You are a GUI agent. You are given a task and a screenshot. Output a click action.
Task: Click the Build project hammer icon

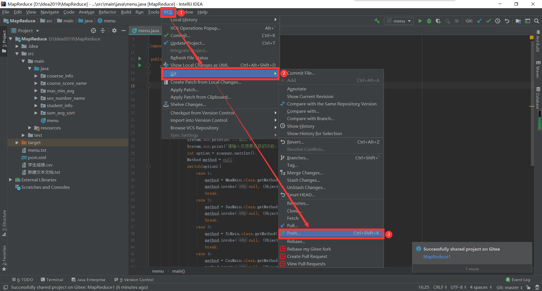377,21
